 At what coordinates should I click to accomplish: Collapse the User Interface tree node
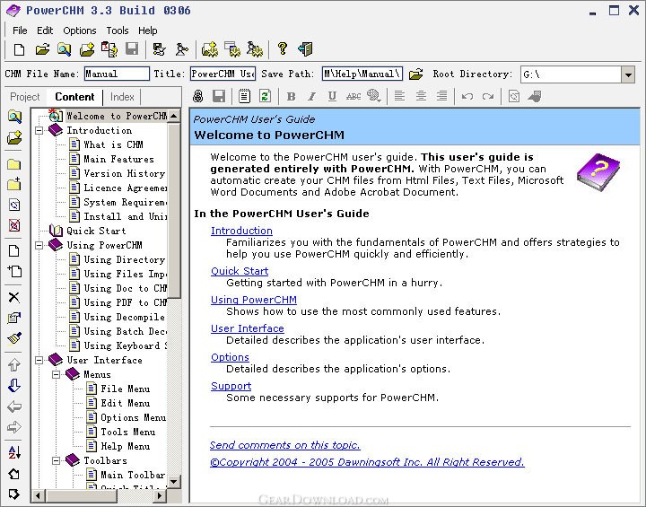39,360
